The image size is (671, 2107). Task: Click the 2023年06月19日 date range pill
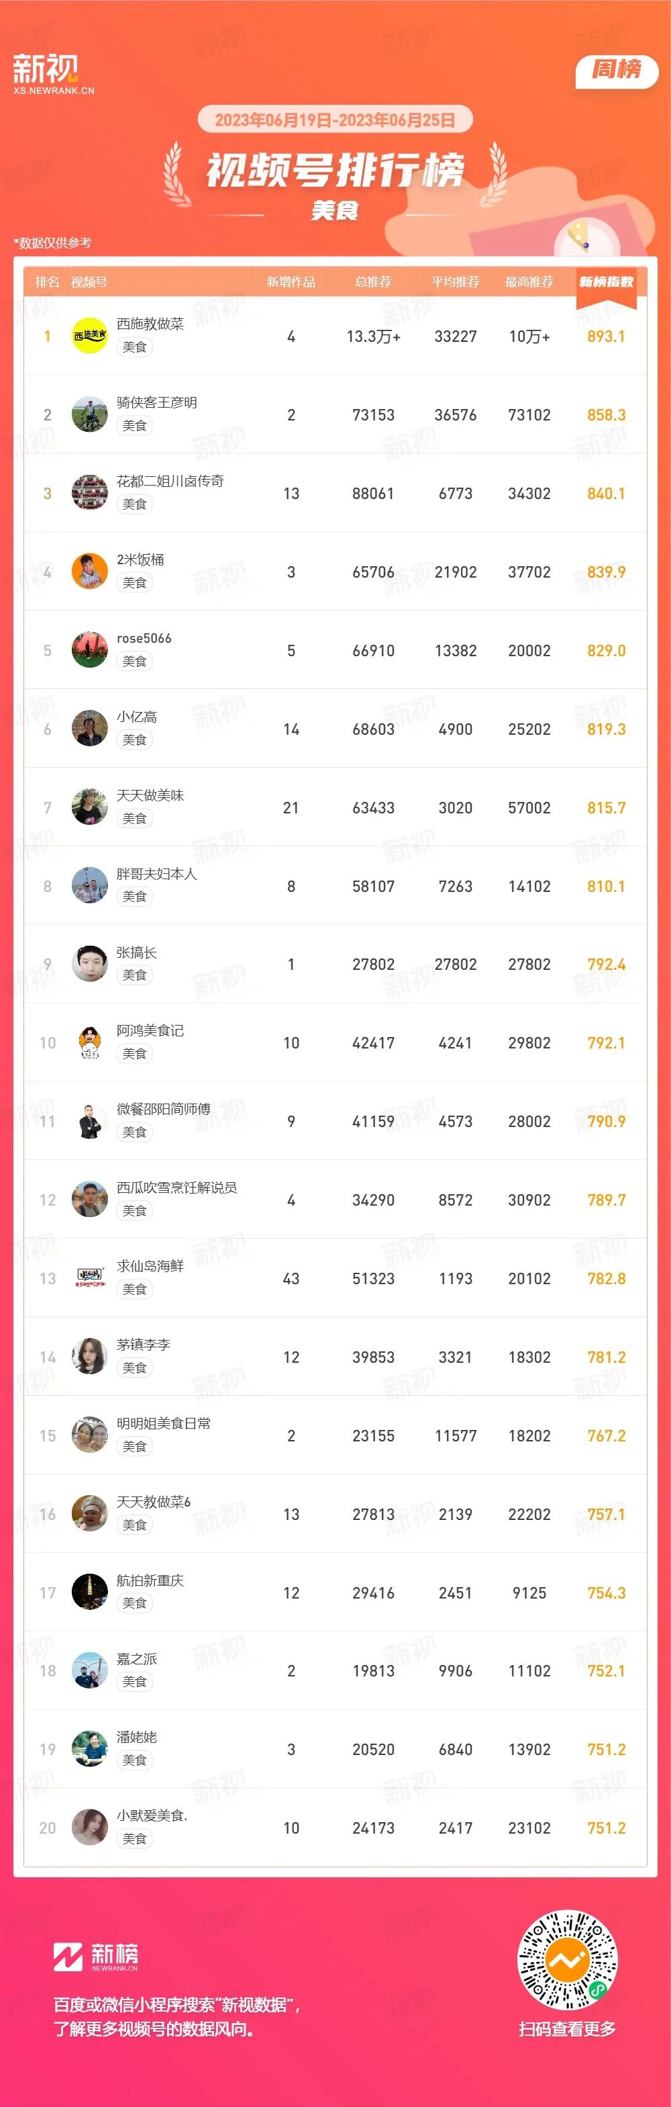335,120
